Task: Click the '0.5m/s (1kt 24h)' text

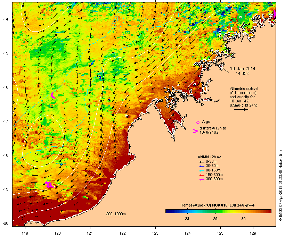Action: 244,105
